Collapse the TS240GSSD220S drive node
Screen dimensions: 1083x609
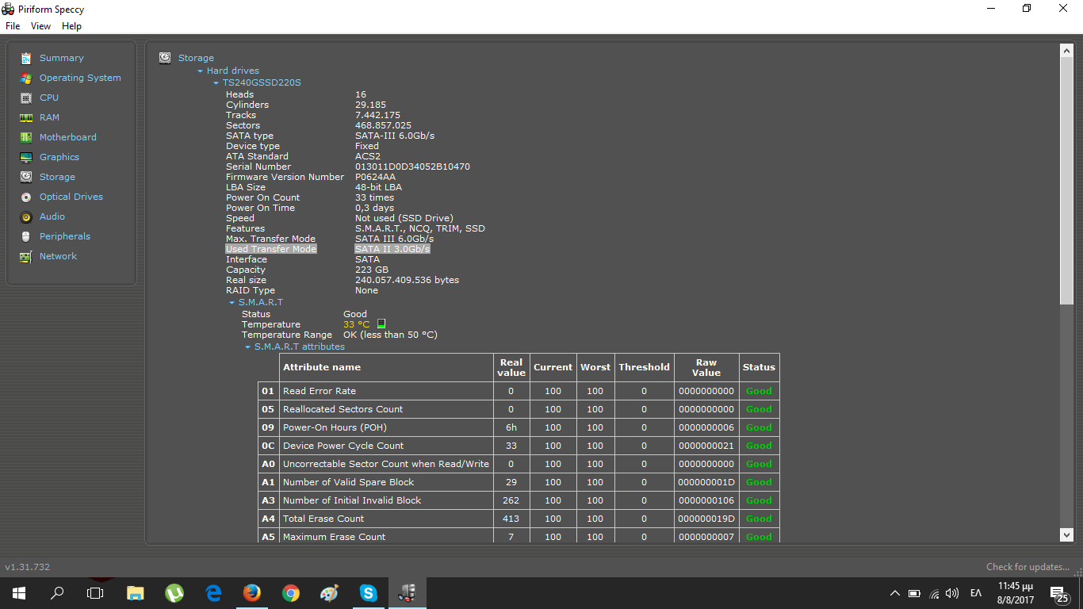click(216, 83)
